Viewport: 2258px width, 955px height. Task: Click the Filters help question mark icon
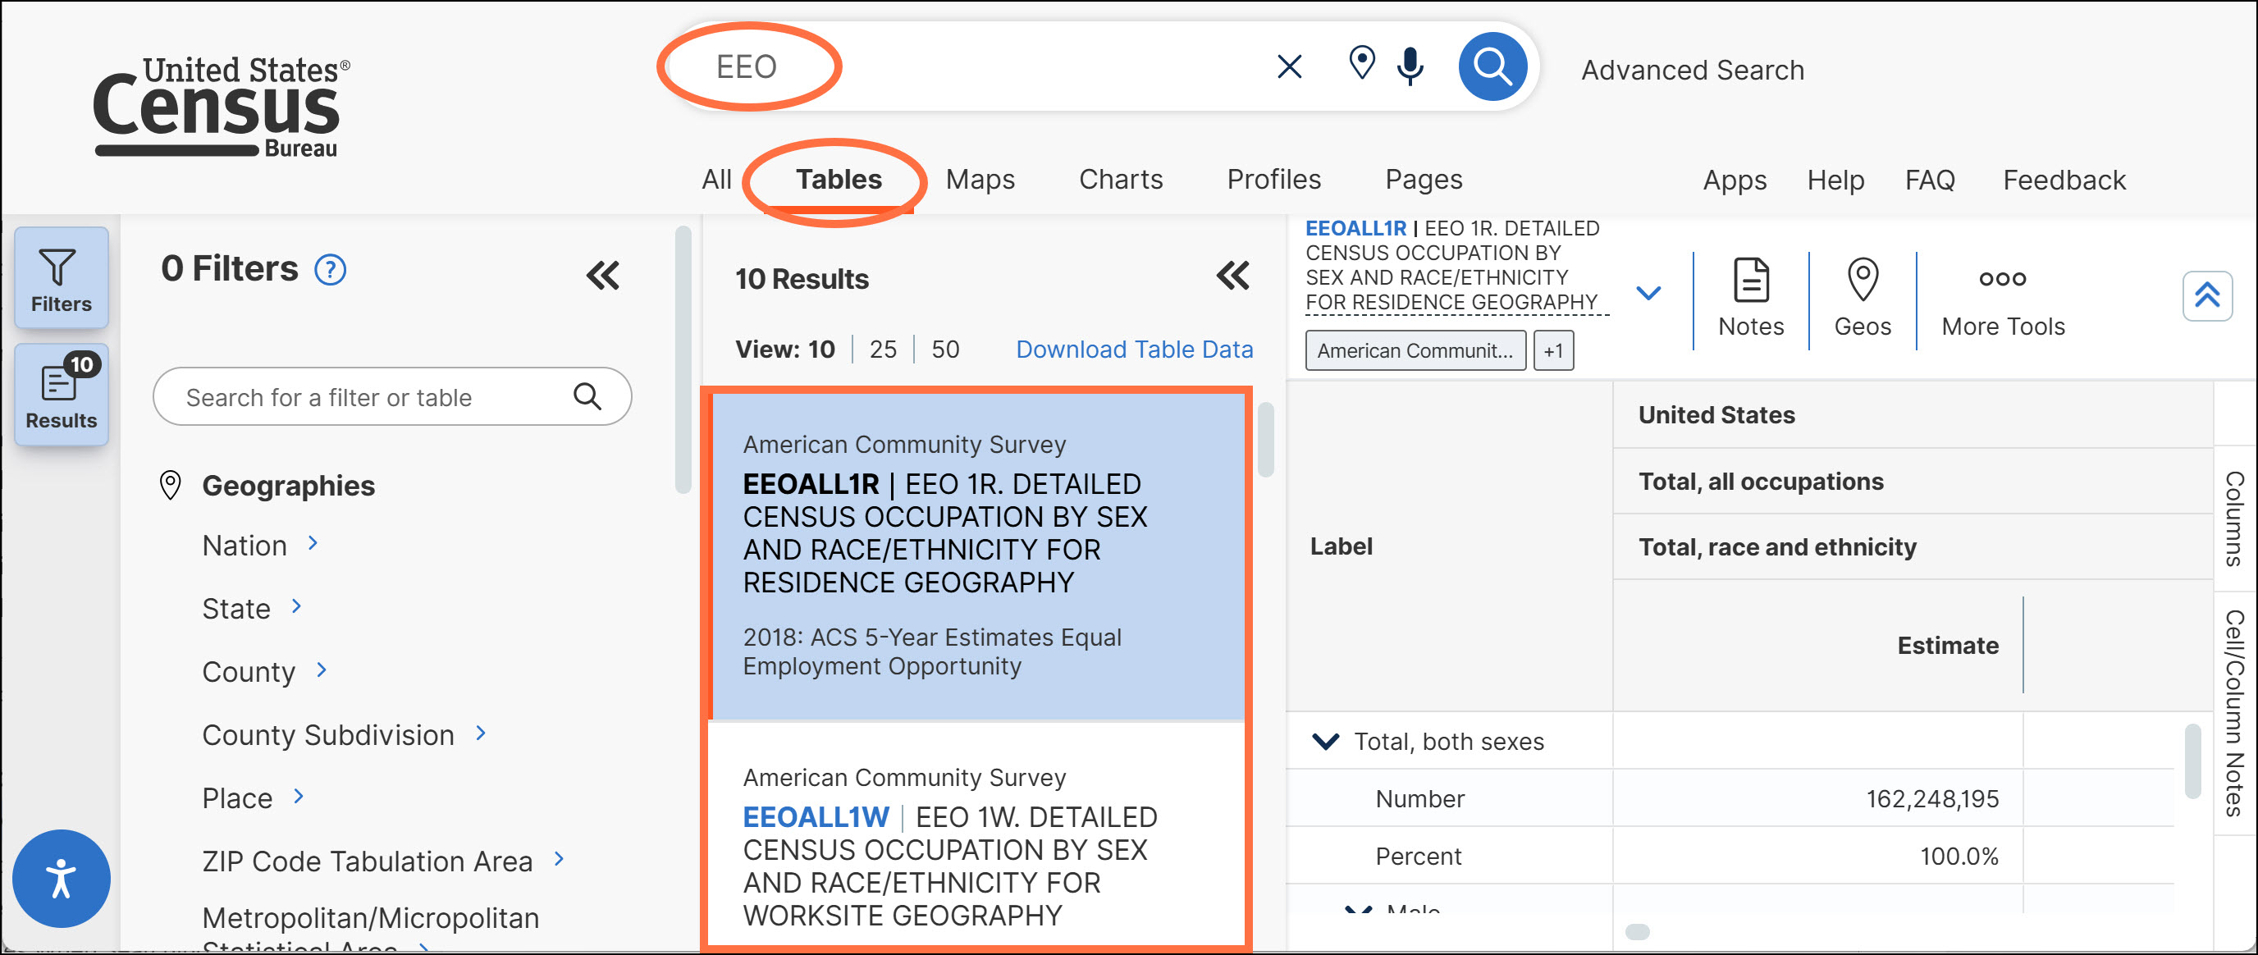coord(331,270)
